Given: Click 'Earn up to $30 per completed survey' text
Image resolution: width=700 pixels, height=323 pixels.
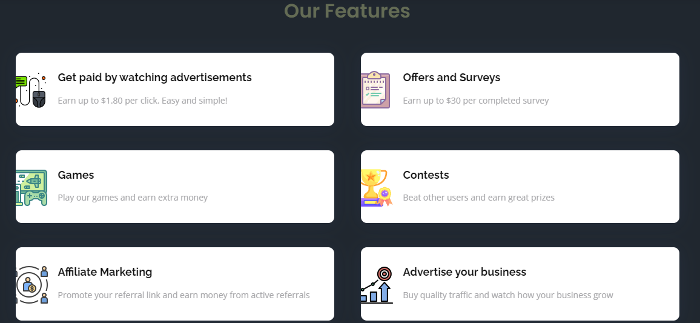Looking at the screenshot, I should 476,101.
